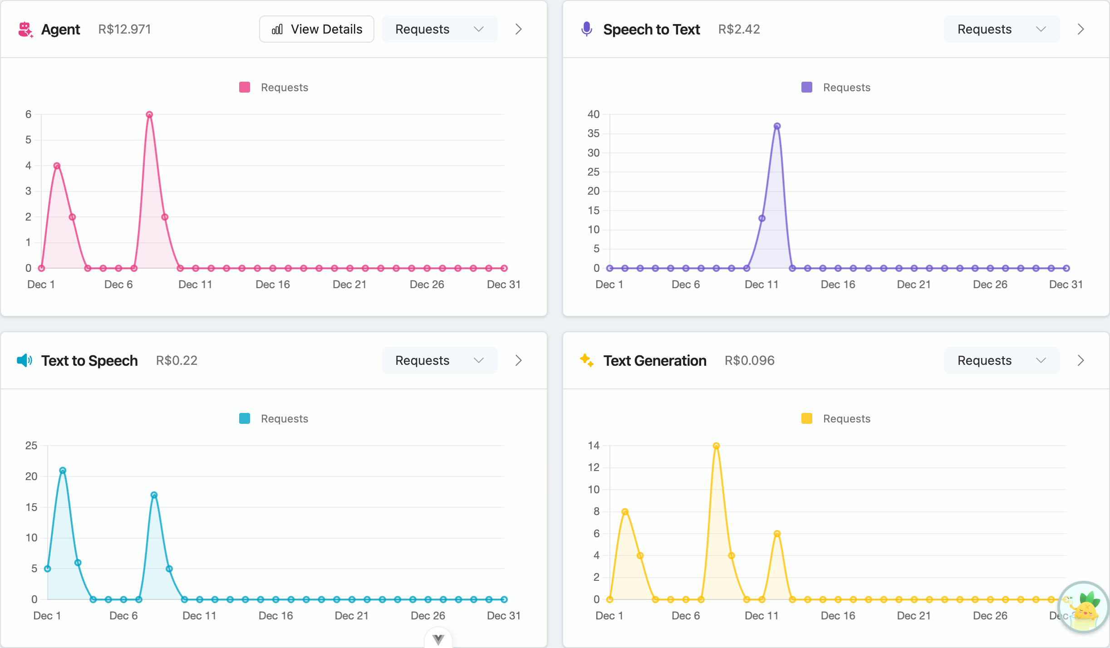Click the Agent robot icon
The width and height of the screenshot is (1110, 648).
tap(25, 29)
